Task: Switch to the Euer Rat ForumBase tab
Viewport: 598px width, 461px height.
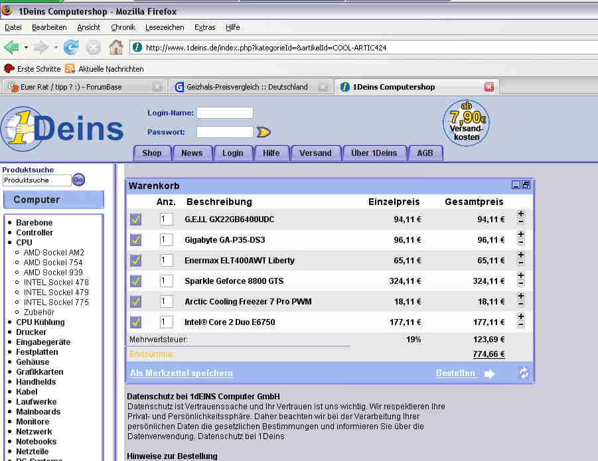Action: click(x=84, y=87)
